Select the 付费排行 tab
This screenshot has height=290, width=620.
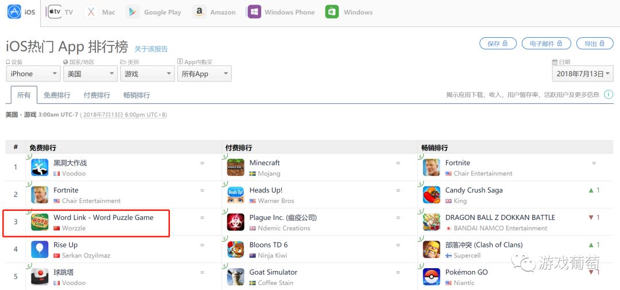pos(97,95)
